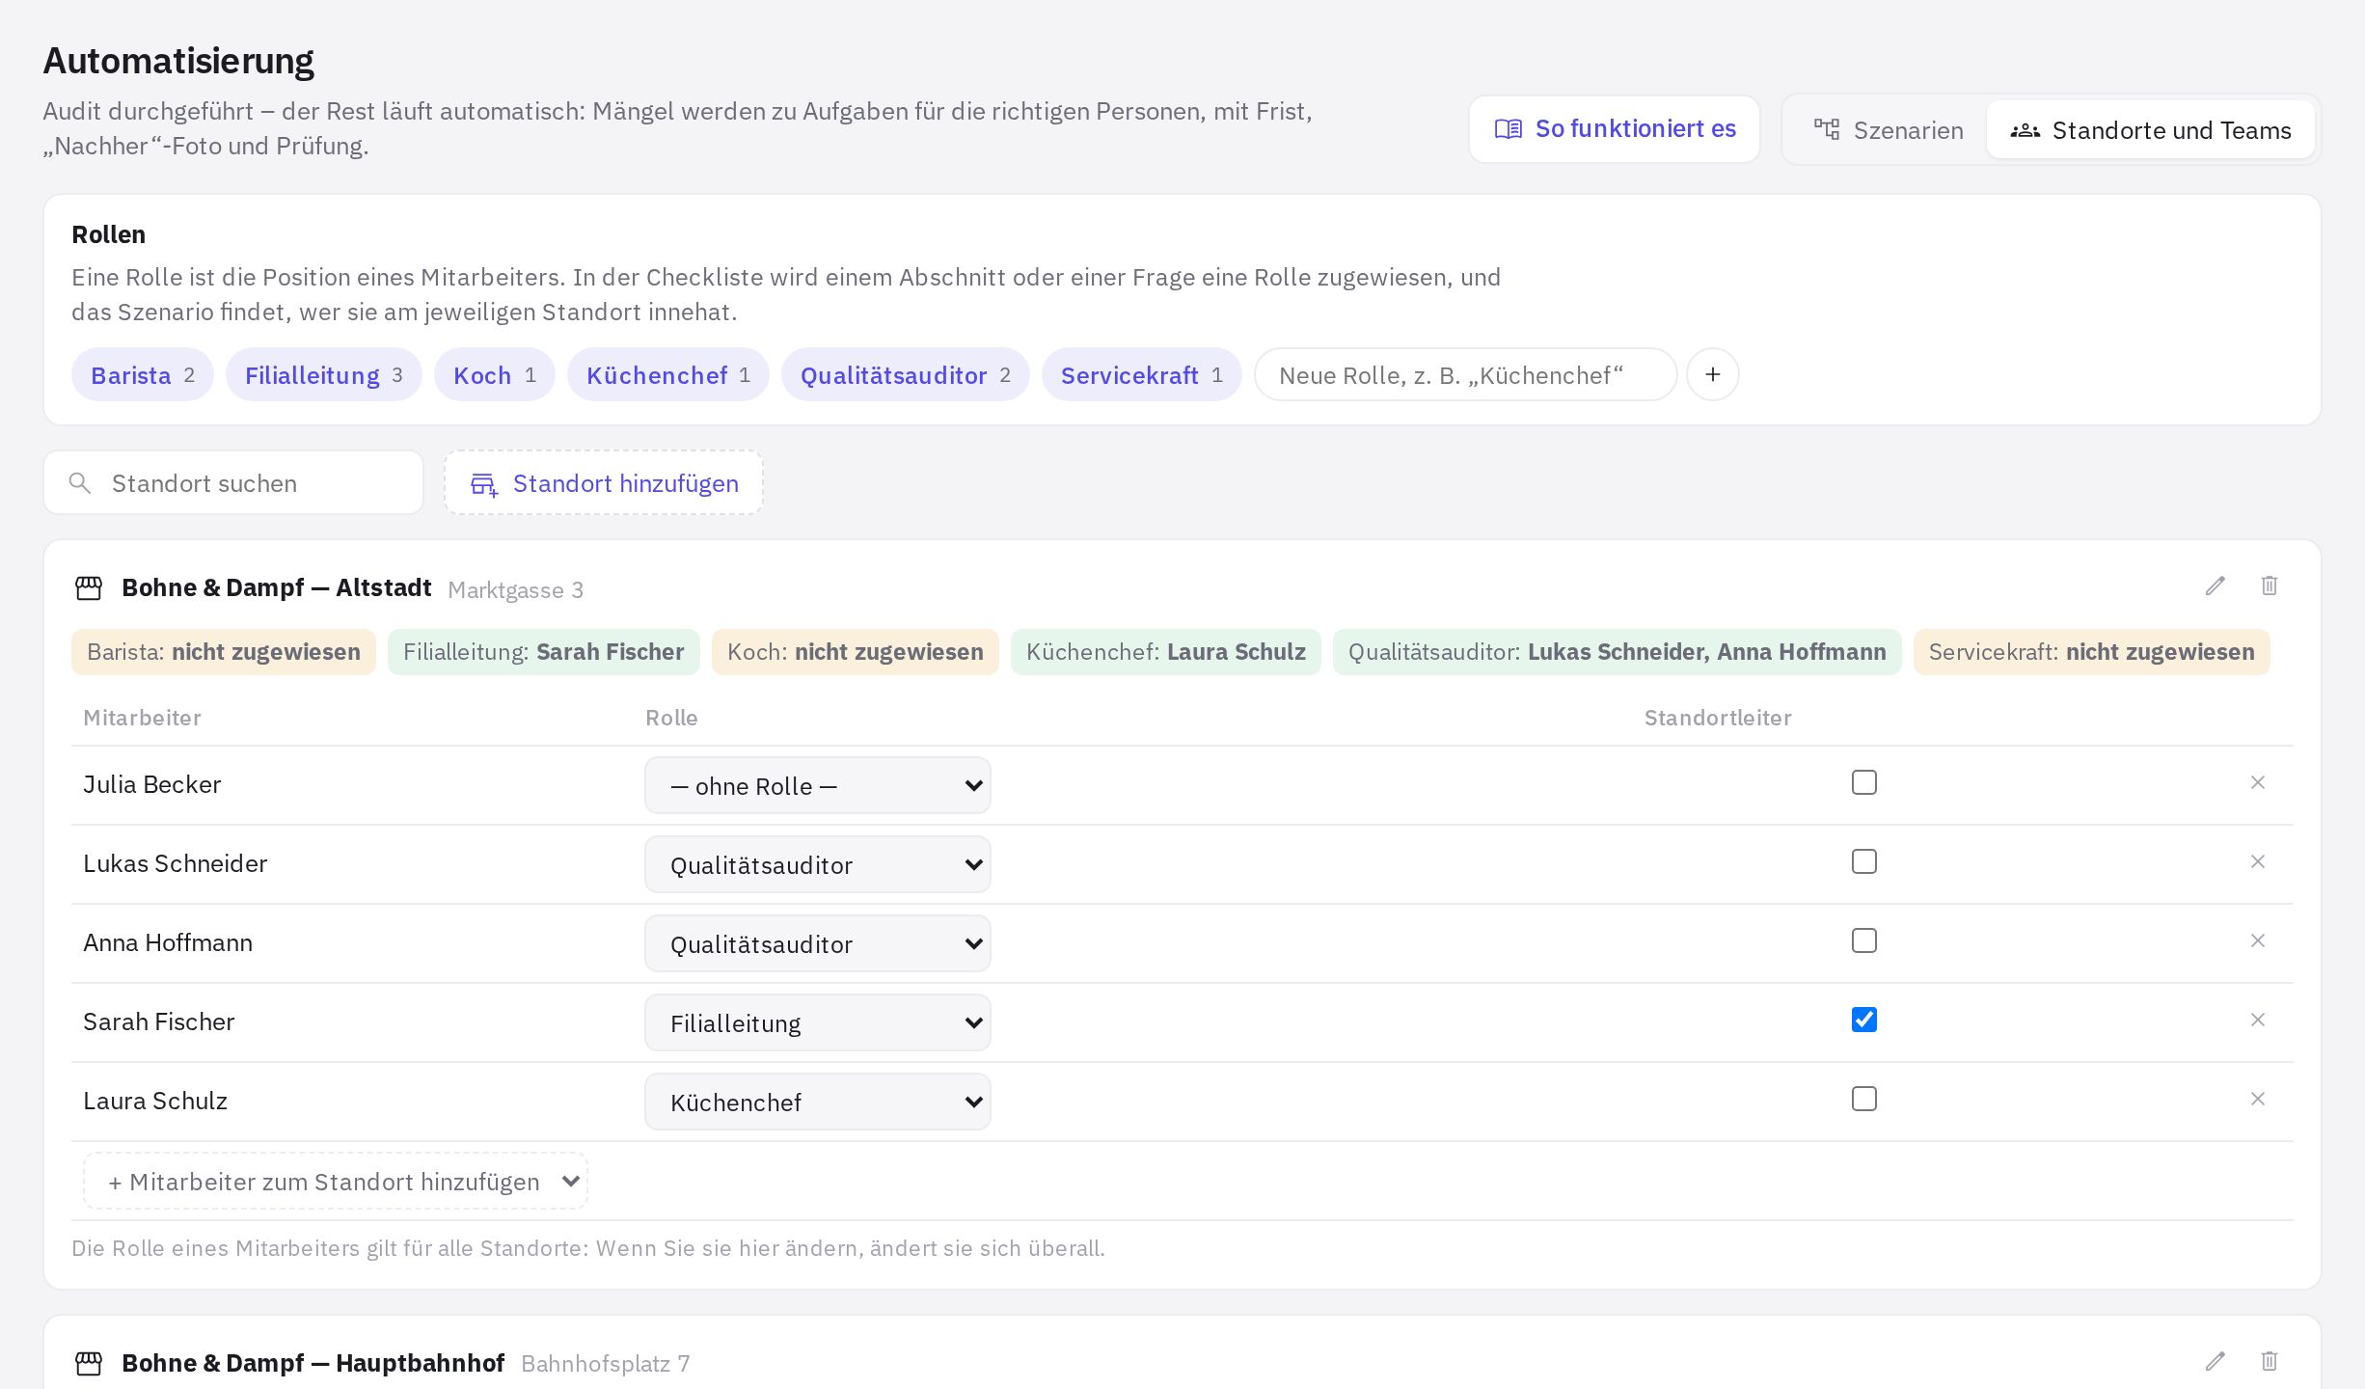Select the Küchenchef role chip
Image resolution: width=2365 pixels, height=1389 pixels.
668,374
